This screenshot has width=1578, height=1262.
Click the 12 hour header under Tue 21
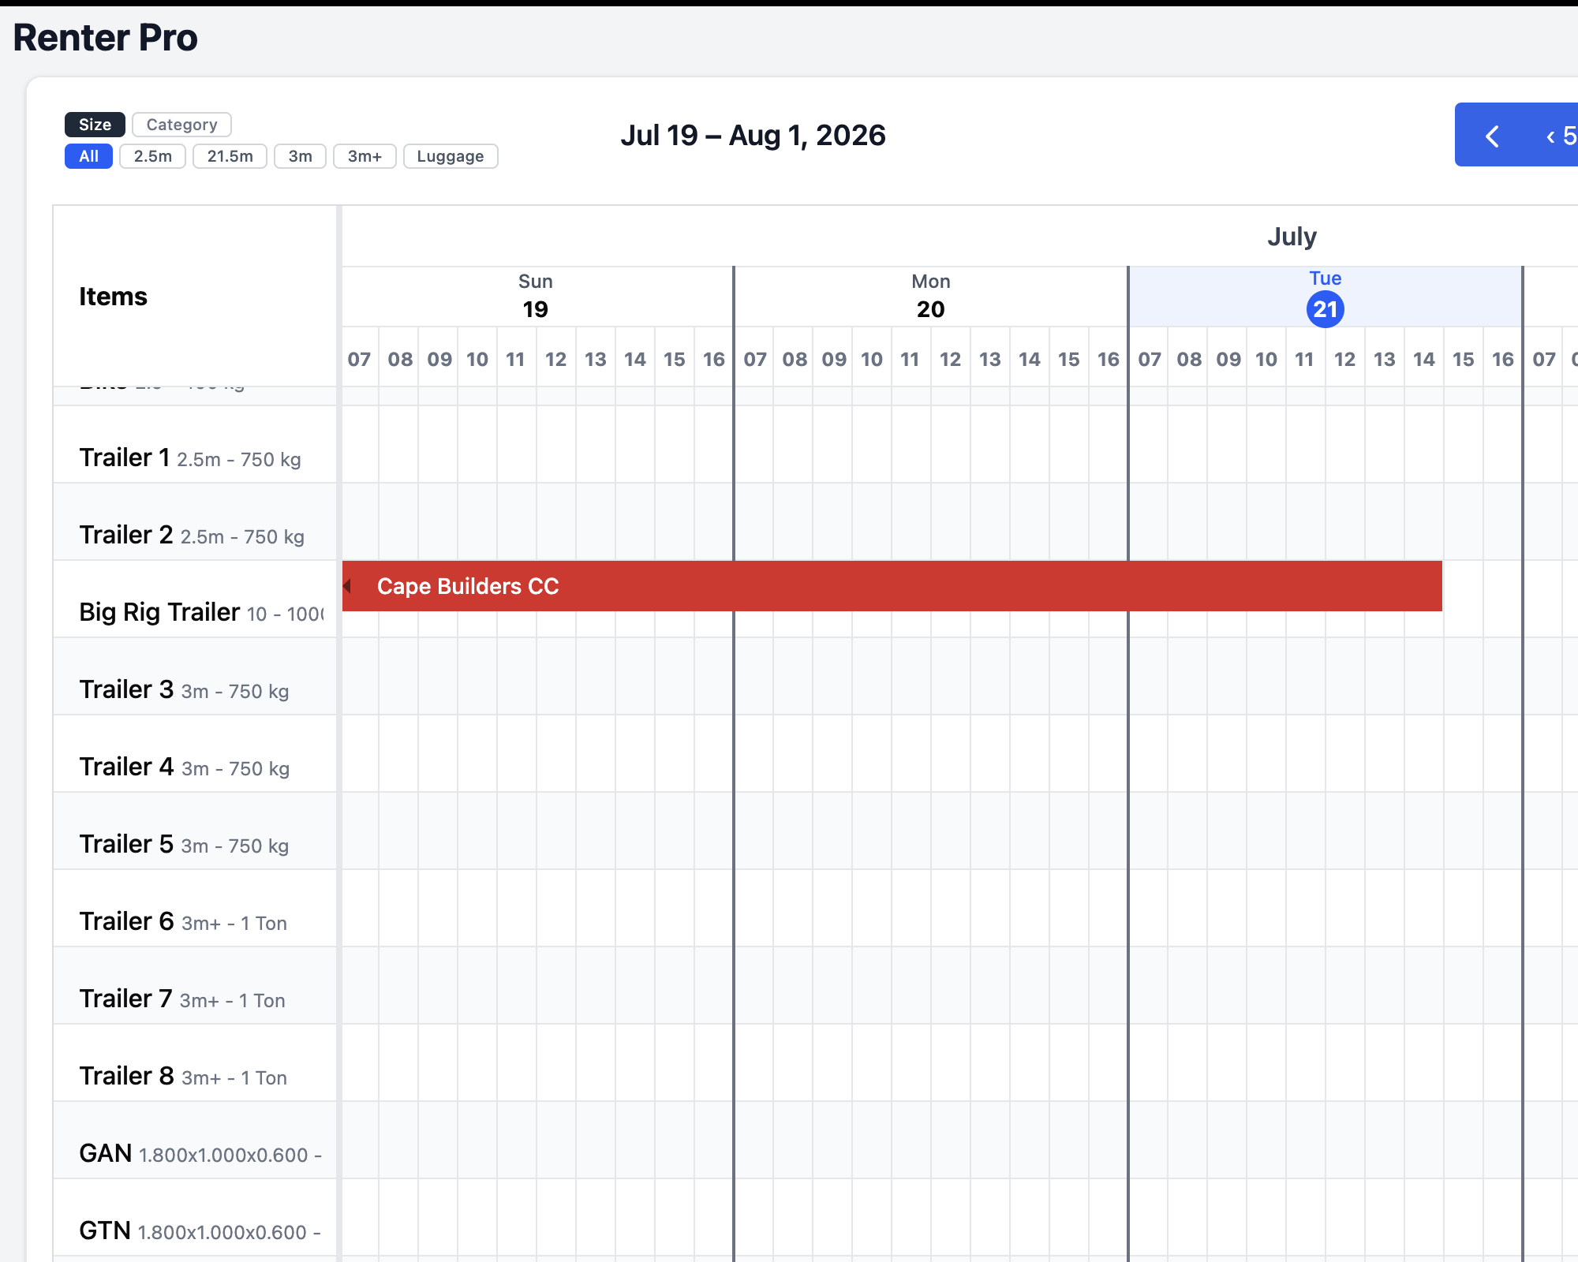pyautogui.click(x=1345, y=360)
